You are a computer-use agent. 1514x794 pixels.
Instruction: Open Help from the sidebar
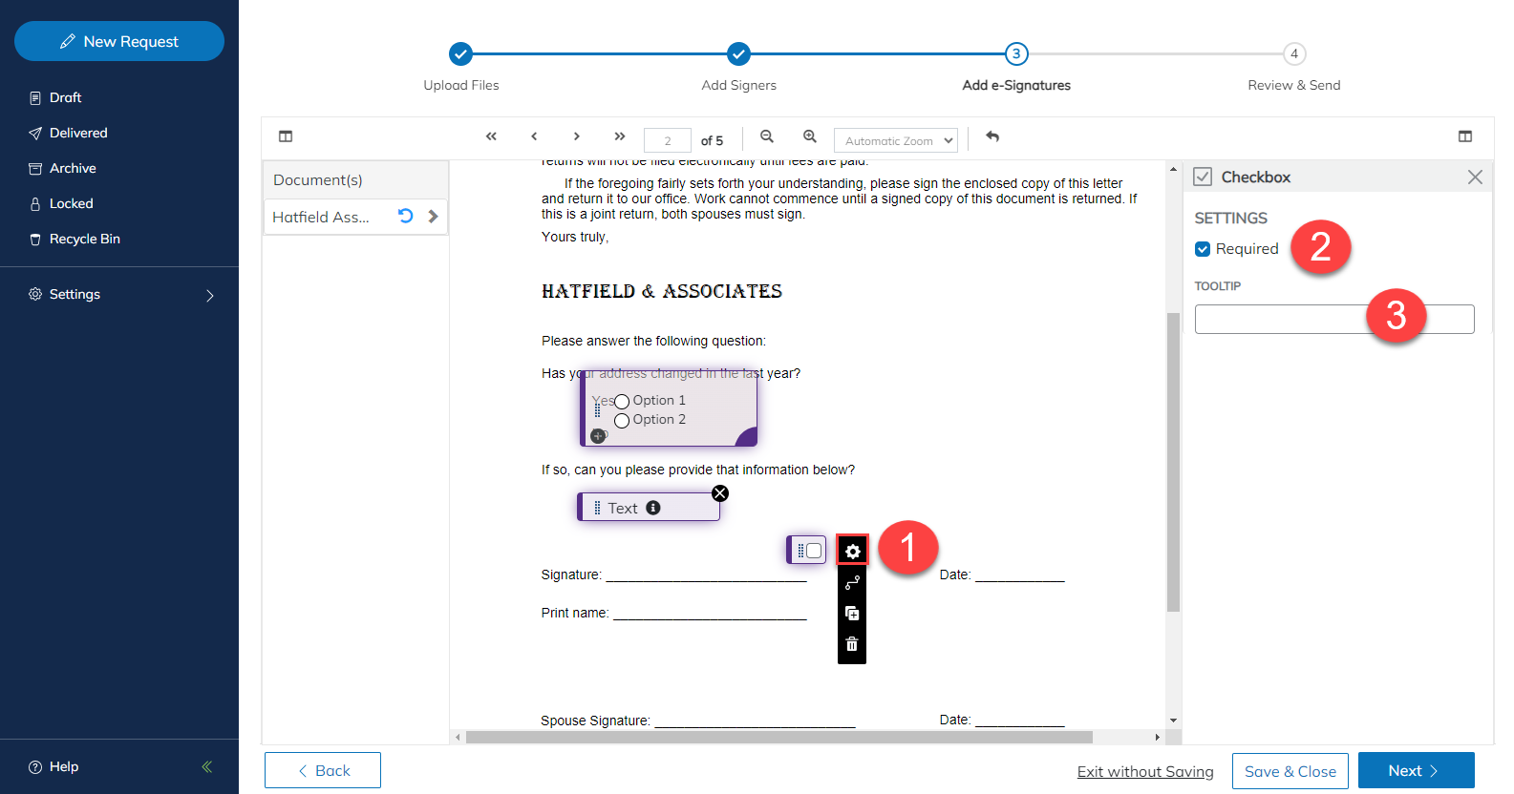[53, 766]
